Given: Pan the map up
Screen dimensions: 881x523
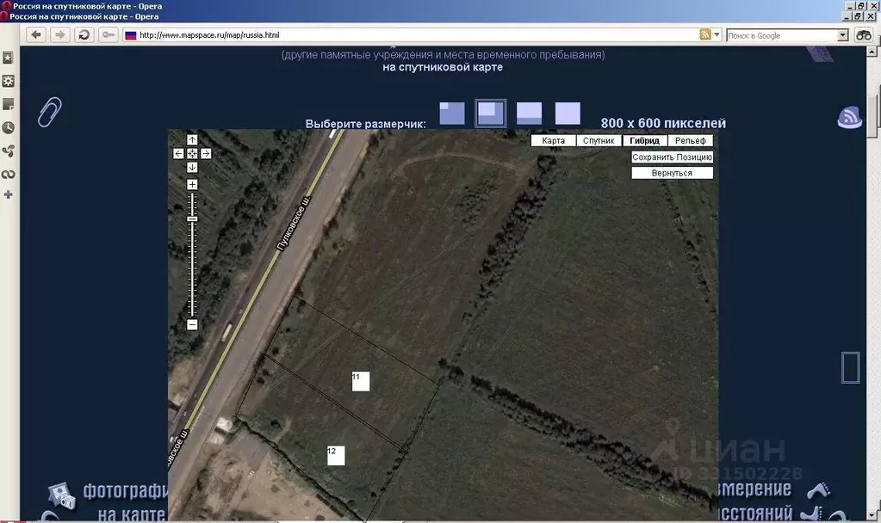Looking at the screenshot, I should pyautogui.click(x=192, y=139).
